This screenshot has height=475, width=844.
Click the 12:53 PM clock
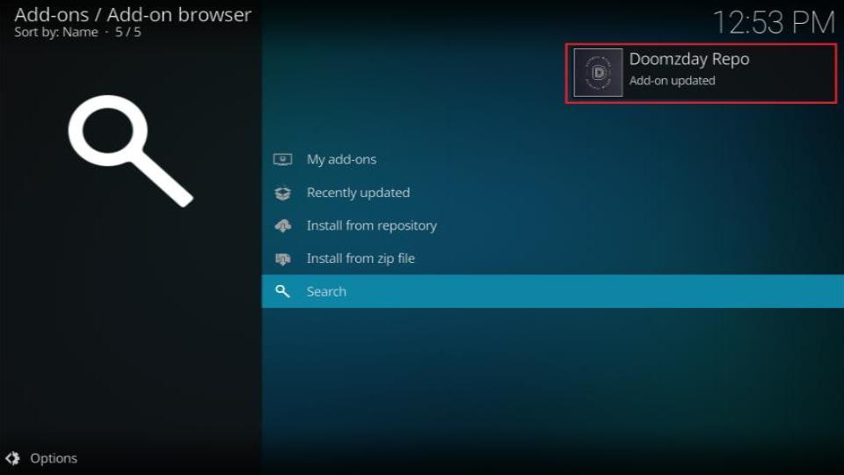(x=774, y=23)
